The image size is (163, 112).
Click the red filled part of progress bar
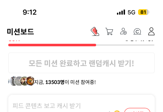52,45
